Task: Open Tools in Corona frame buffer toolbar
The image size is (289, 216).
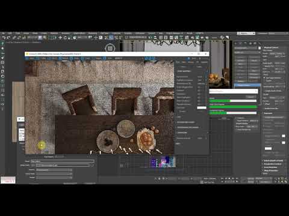Action: [x=85, y=58]
